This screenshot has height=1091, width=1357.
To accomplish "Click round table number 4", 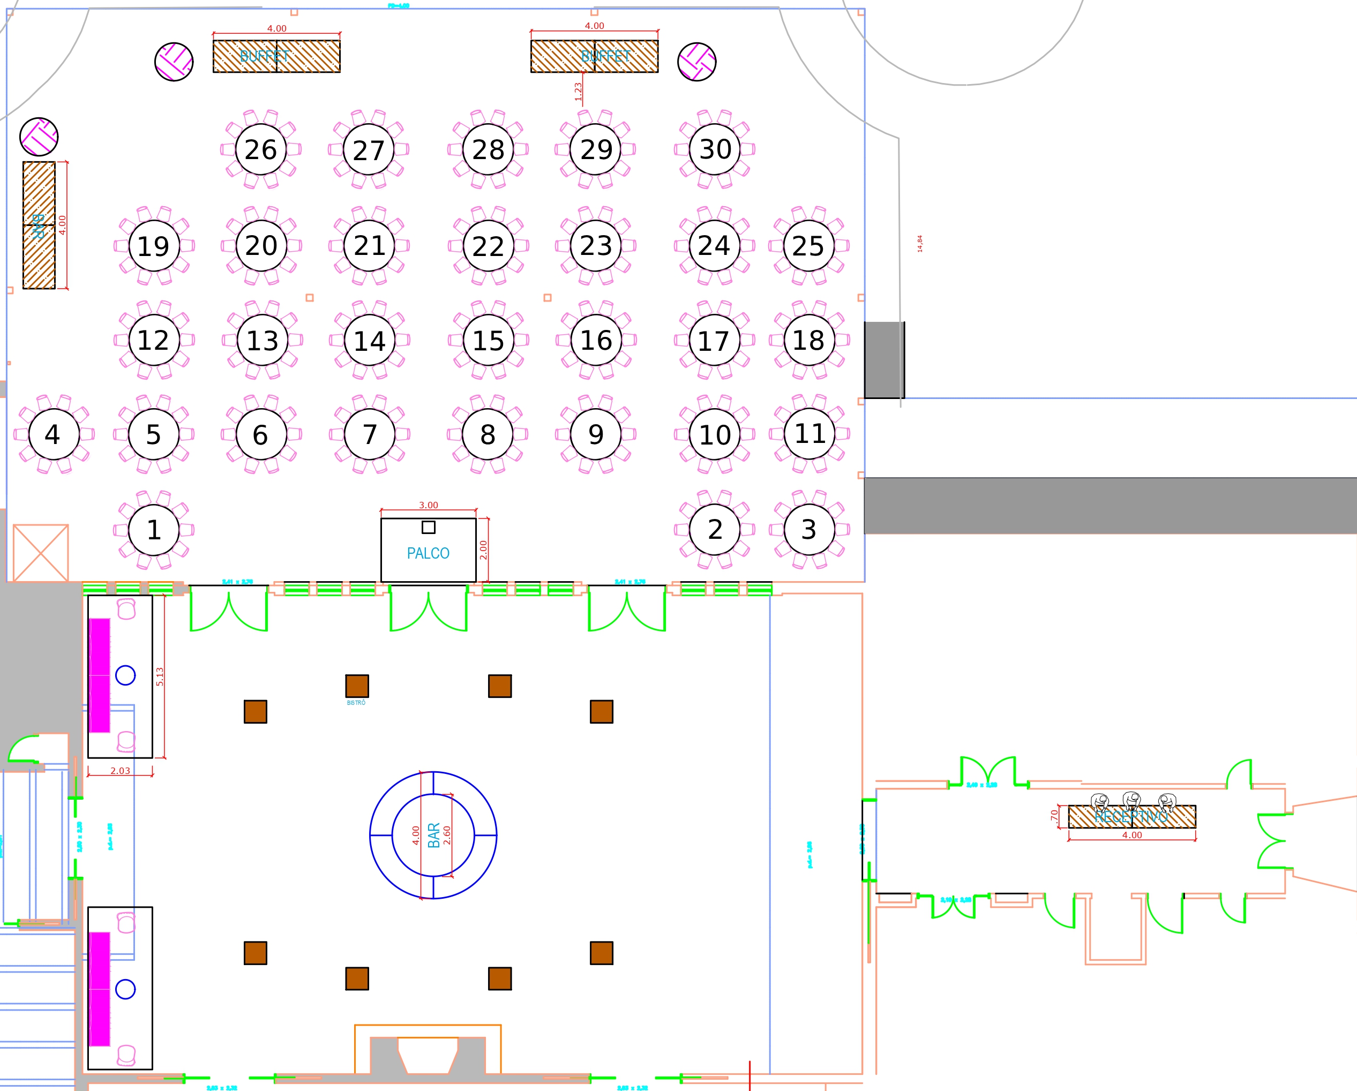I will point(54,434).
